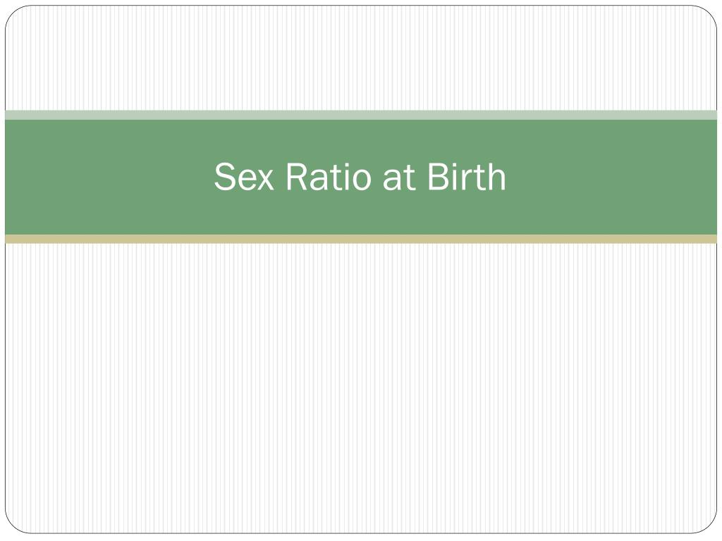Click the word 'Birth' in the title
The width and height of the screenshot is (722, 541).
click(x=467, y=177)
